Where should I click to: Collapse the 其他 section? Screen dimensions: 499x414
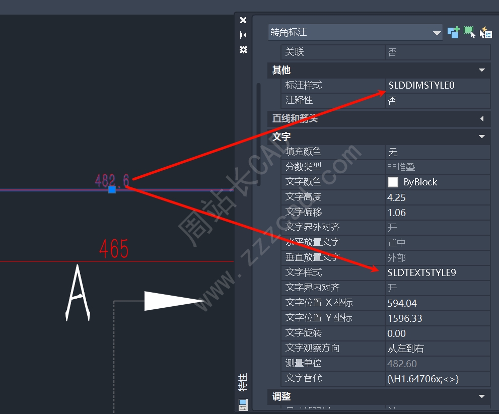point(481,70)
